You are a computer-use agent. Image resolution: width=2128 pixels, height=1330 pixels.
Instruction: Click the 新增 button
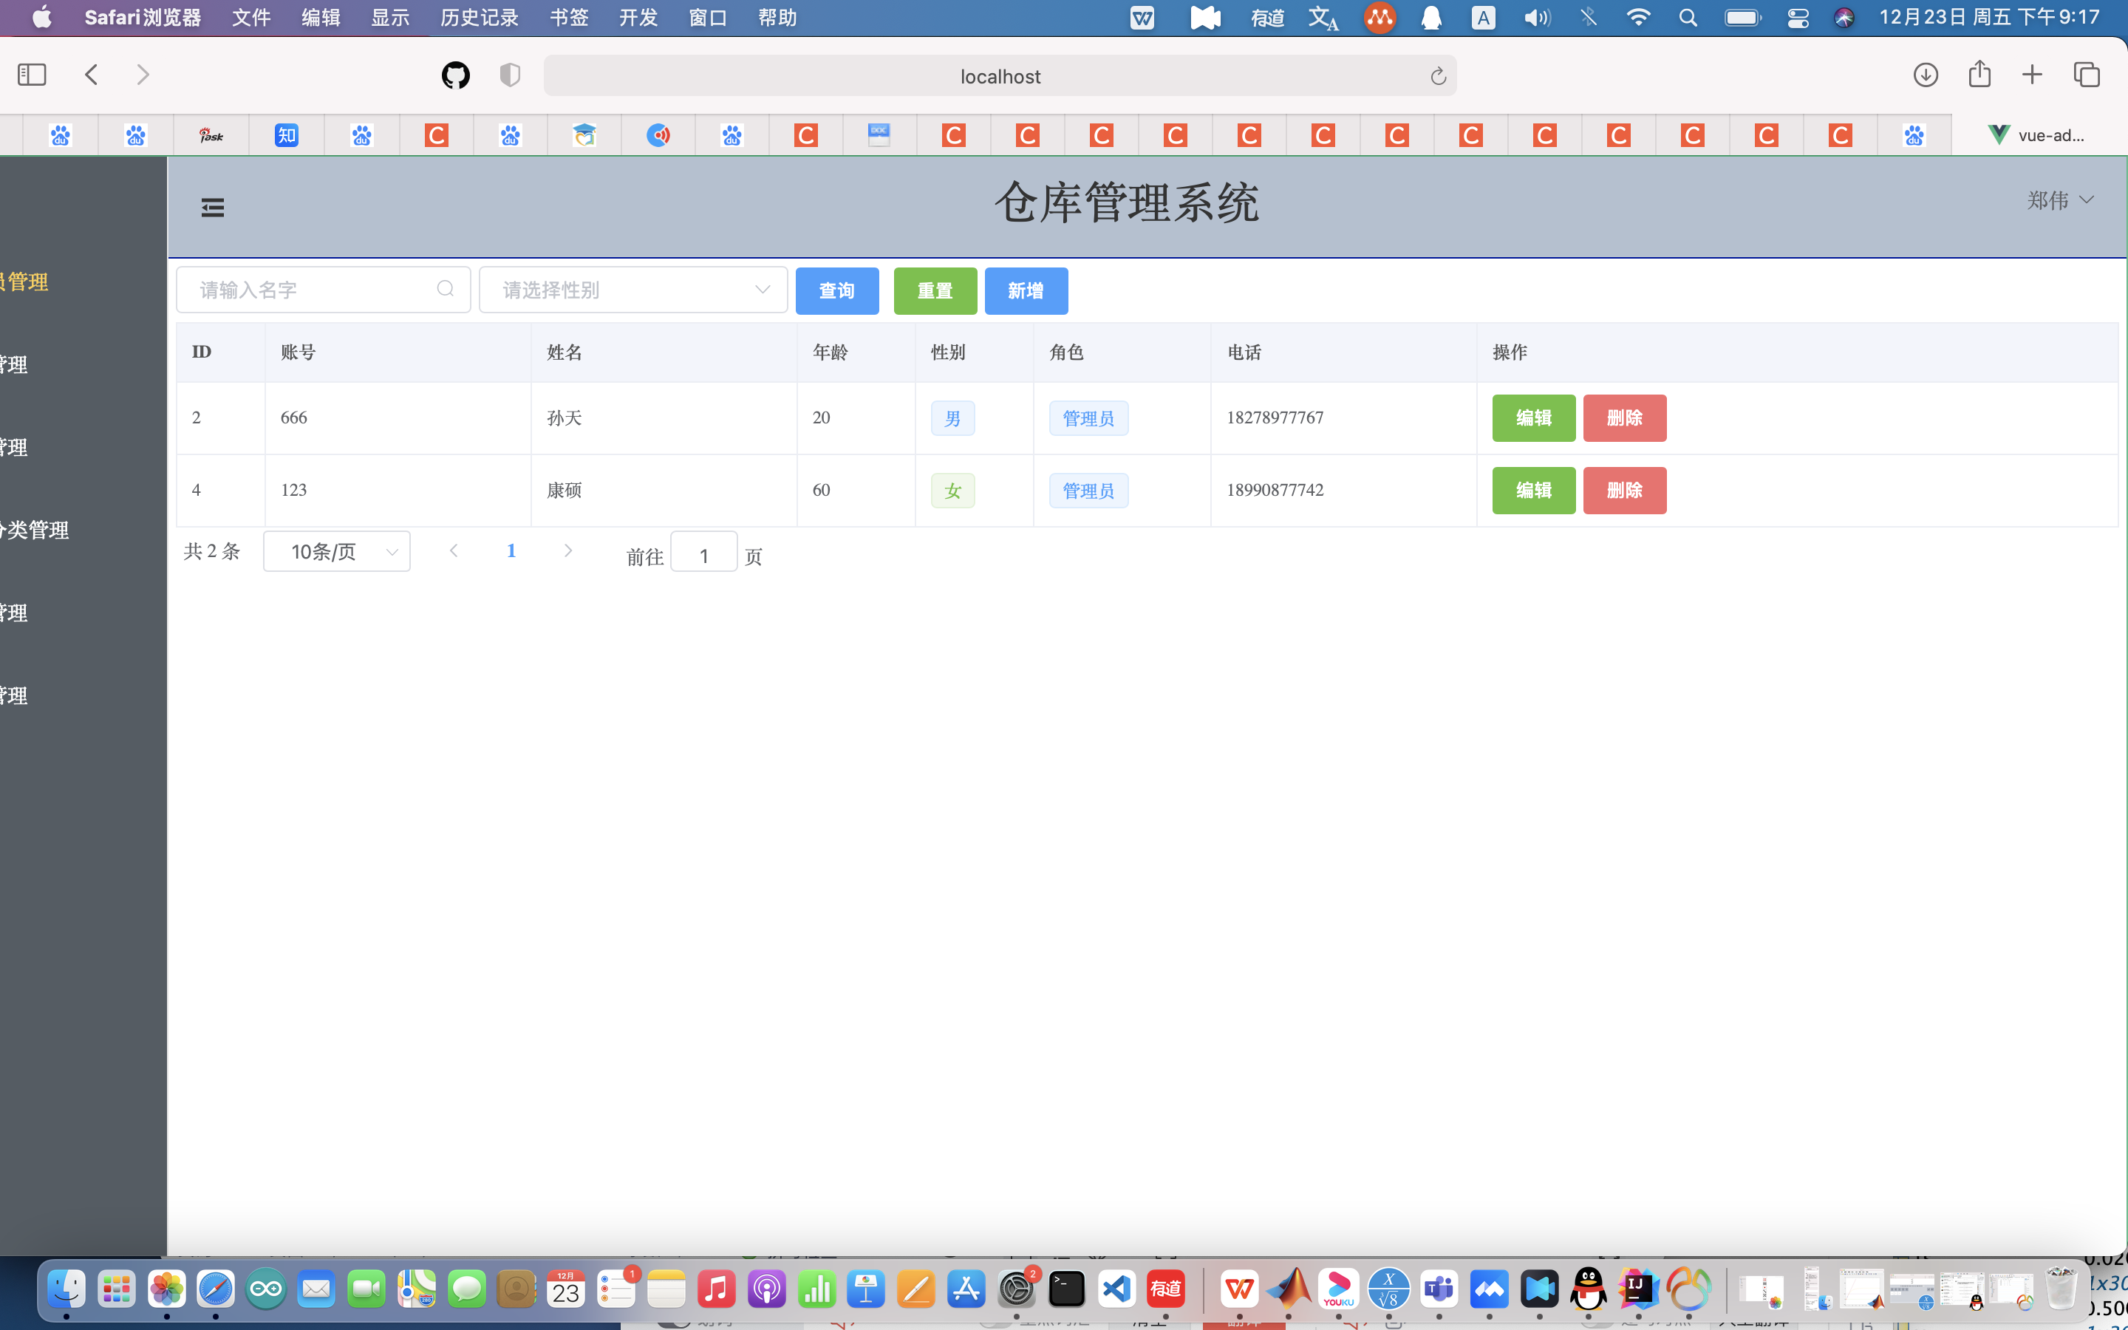1026,290
